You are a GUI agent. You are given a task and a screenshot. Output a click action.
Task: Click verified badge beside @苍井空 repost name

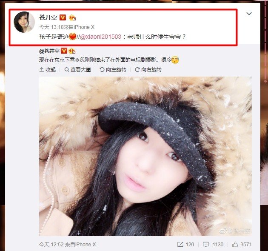click(x=64, y=51)
